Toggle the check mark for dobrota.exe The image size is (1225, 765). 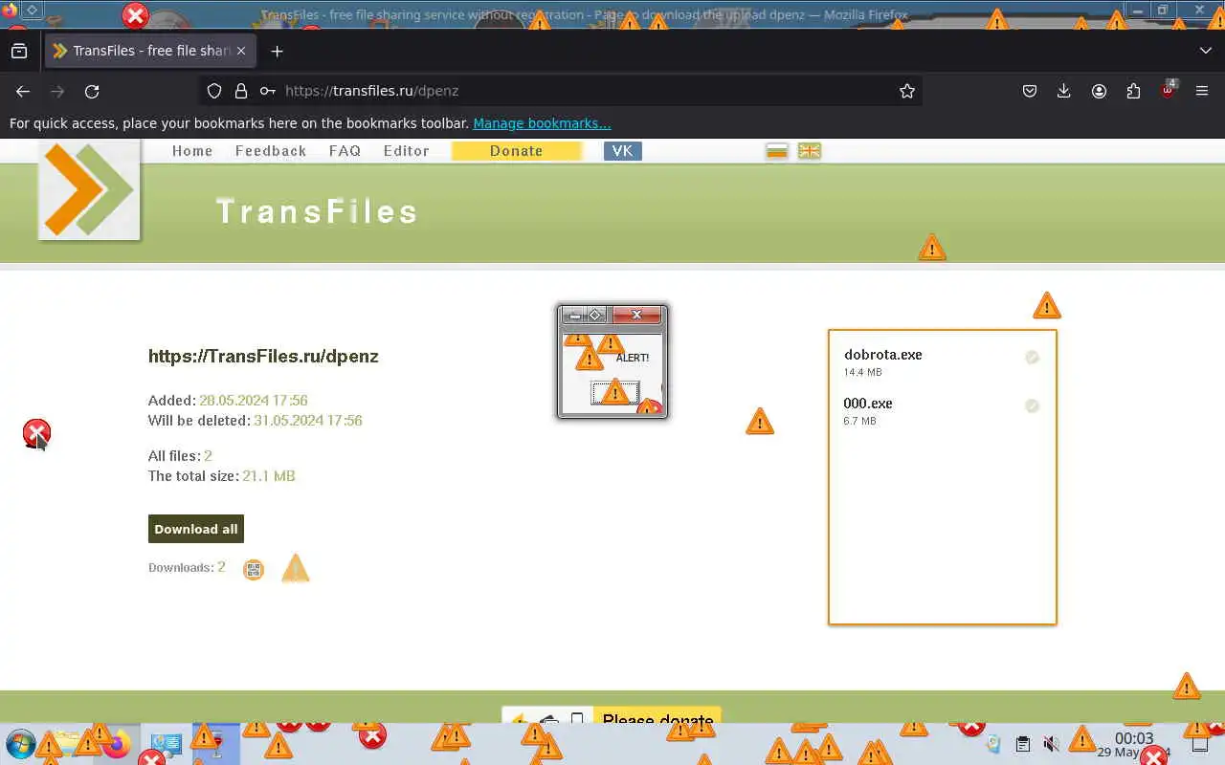click(x=1032, y=358)
